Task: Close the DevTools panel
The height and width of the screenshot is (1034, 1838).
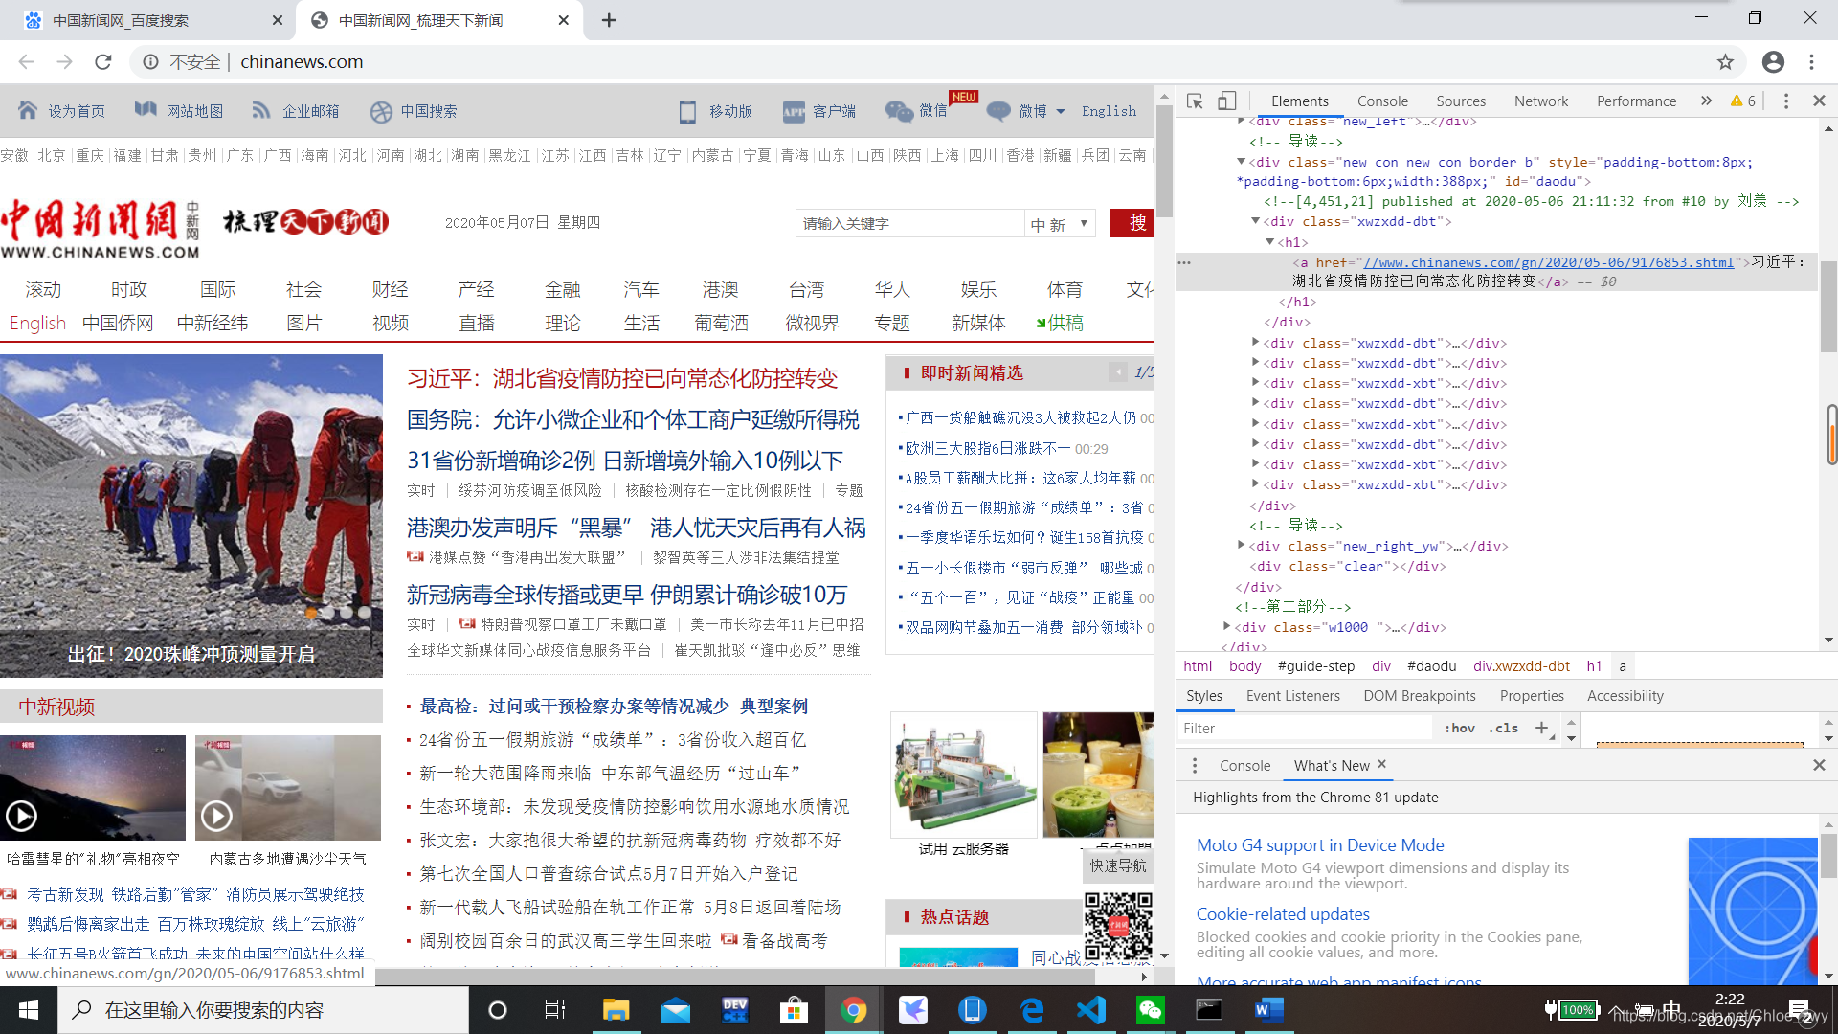Action: tap(1819, 101)
